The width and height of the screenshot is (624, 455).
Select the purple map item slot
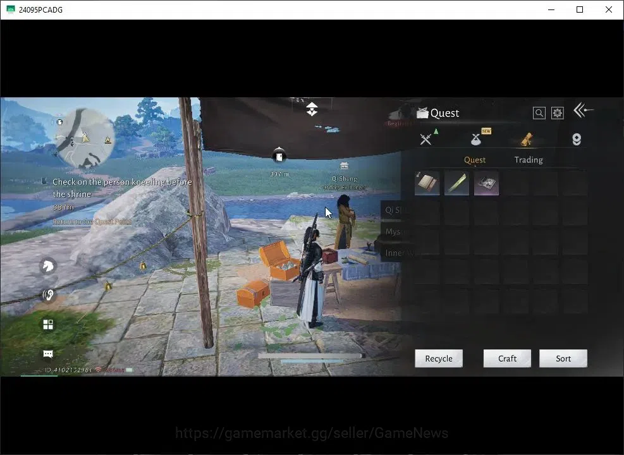(486, 183)
